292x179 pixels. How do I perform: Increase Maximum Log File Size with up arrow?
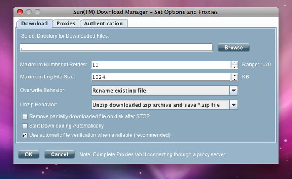(x=234, y=75)
